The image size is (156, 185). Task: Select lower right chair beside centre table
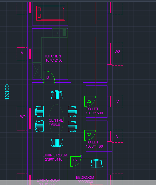(72, 126)
